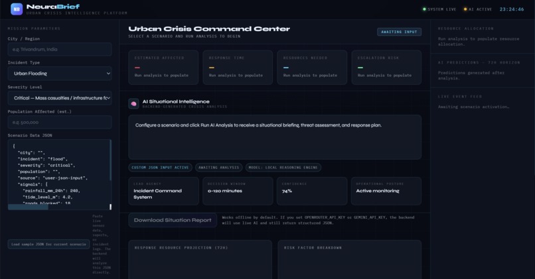535x279 pixels.
Task: Click the Estimated Affected metric card
Action: 163,68
